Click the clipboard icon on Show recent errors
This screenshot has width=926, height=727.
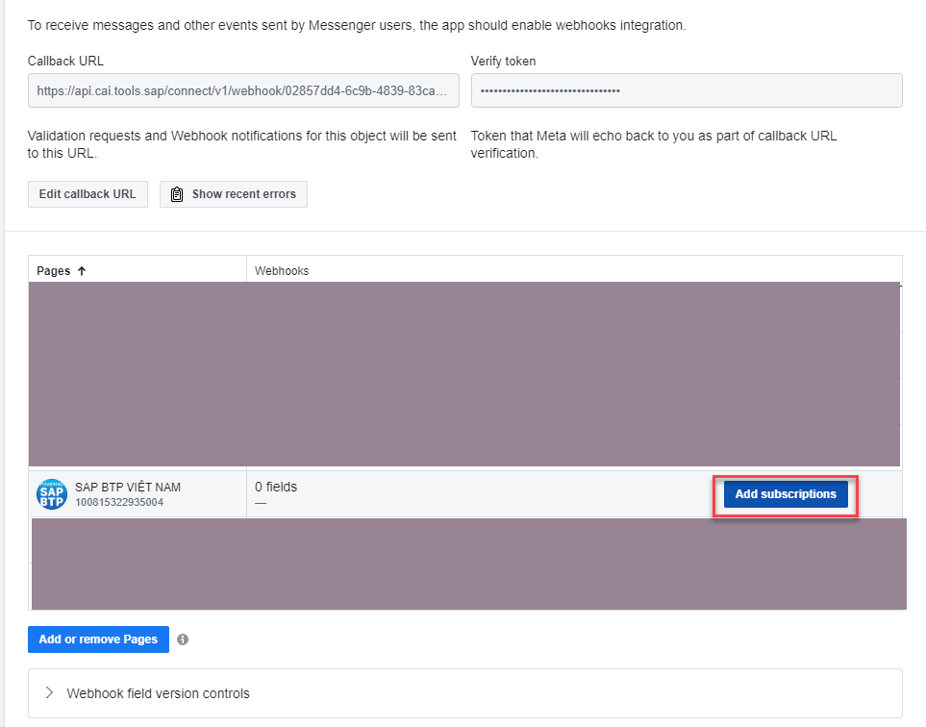[x=177, y=194]
